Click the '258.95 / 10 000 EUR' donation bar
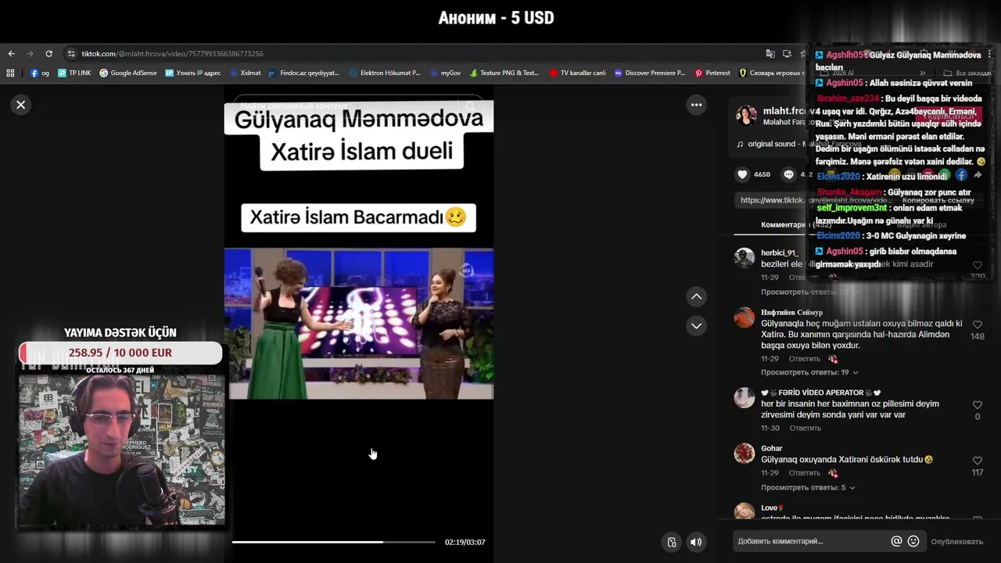 (120, 353)
